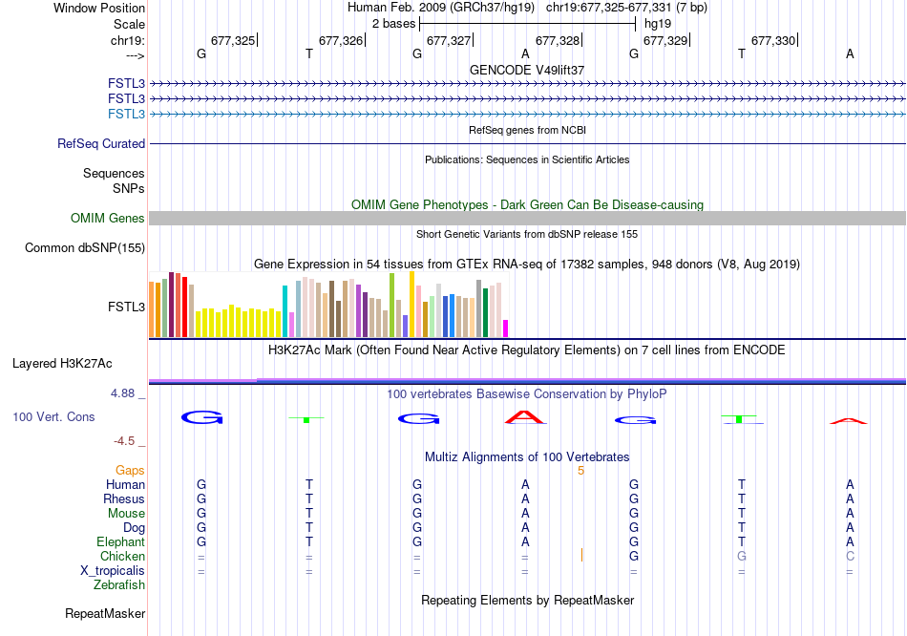Click the 677,326 position label

(341, 40)
